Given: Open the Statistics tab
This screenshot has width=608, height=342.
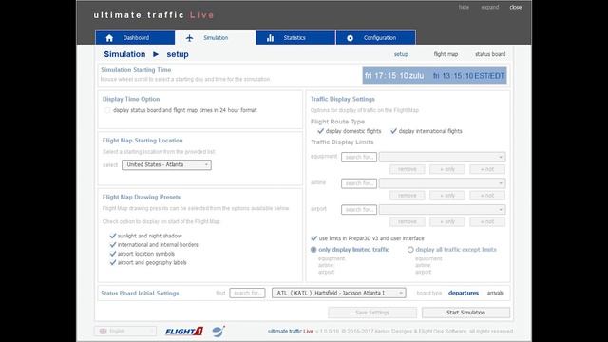Looking at the screenshot, I should tap(295, 38).
